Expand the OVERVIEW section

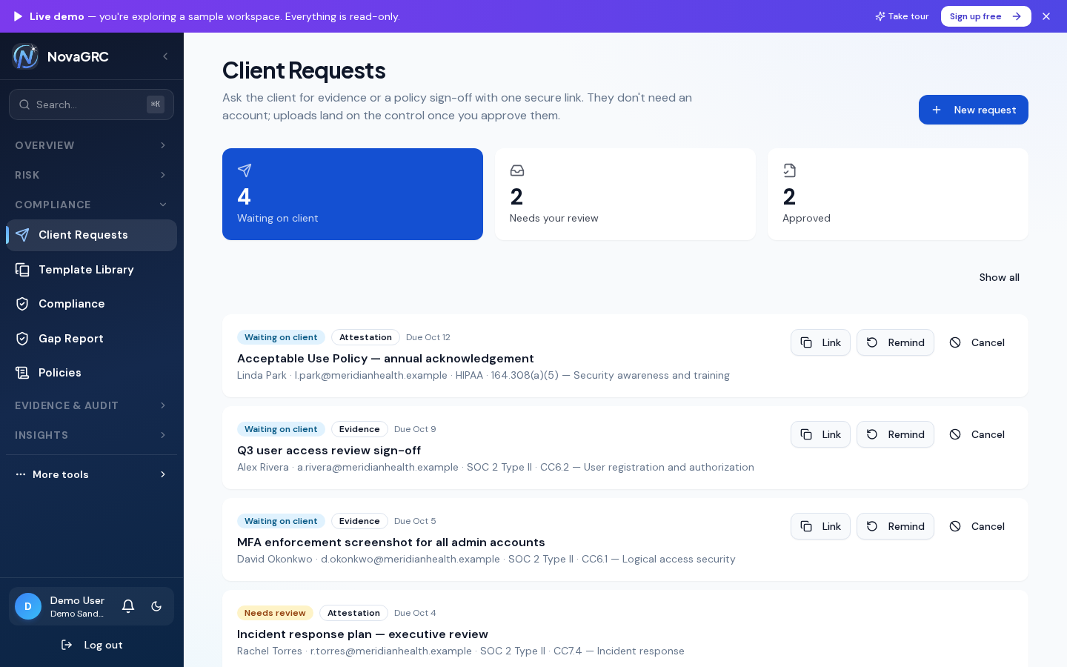click(x=91, y=145)
